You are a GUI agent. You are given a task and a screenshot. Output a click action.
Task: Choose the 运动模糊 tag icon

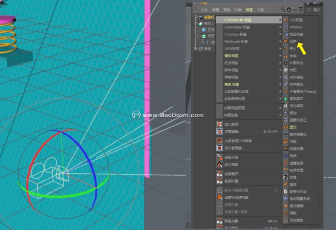pyautogui.click(x=285, y=206)
